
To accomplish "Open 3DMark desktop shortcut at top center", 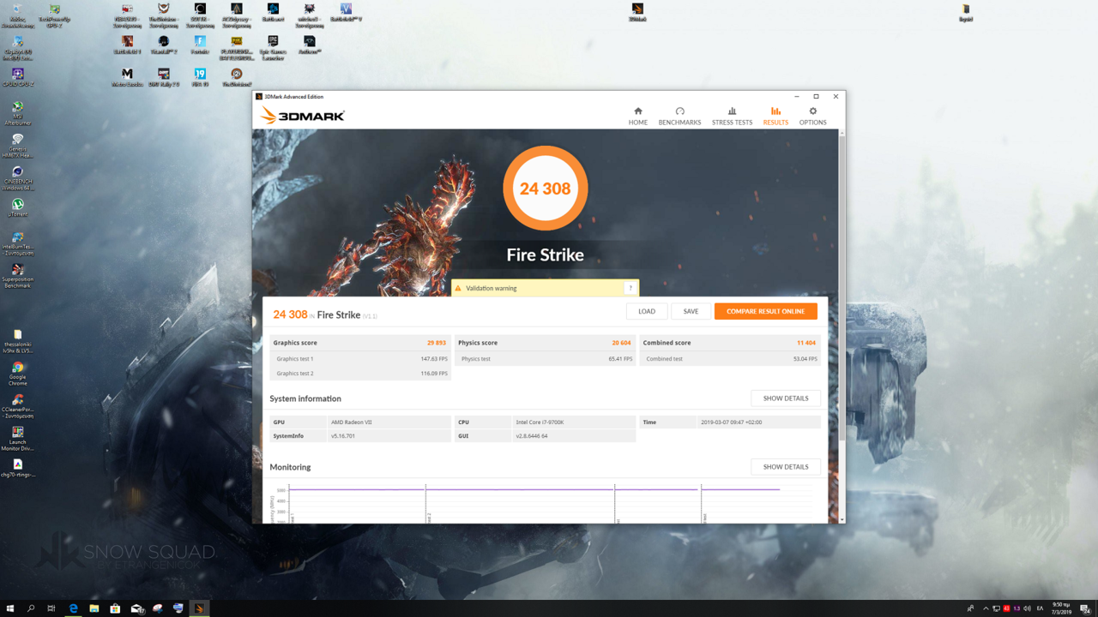I will 636,12.
